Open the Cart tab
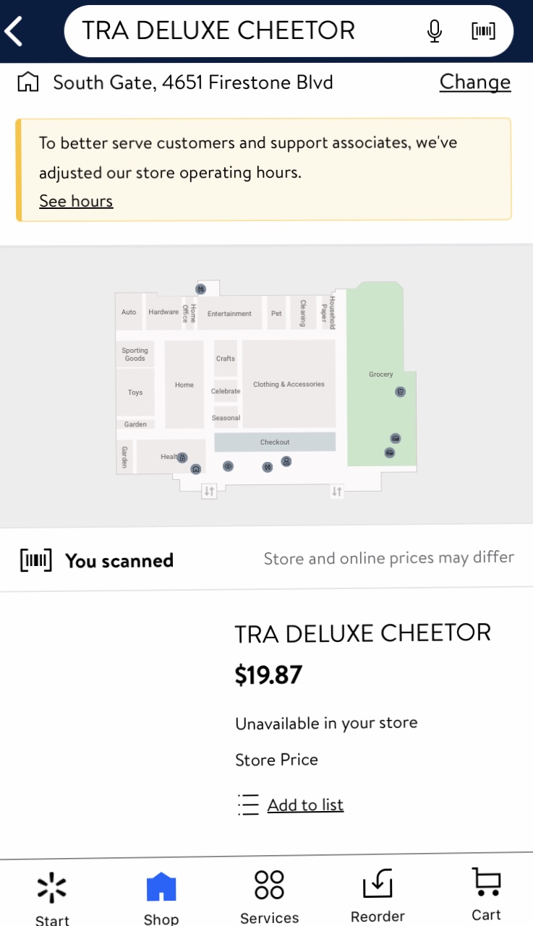Viewport: 533px width, 926px height. click(x=486, y=895)
